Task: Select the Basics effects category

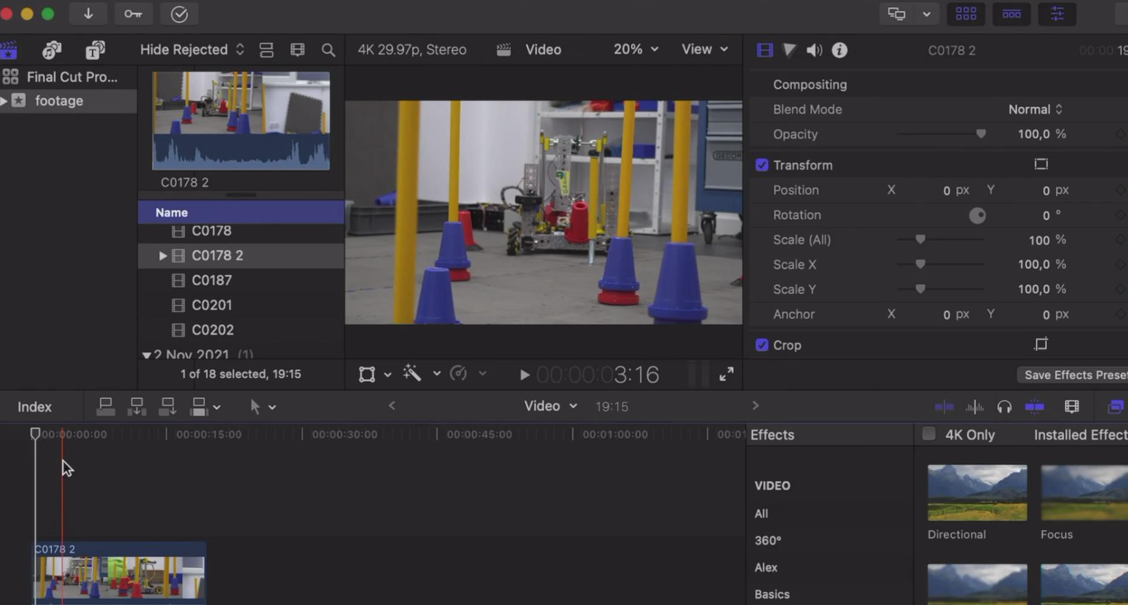Action: [771, 594]
